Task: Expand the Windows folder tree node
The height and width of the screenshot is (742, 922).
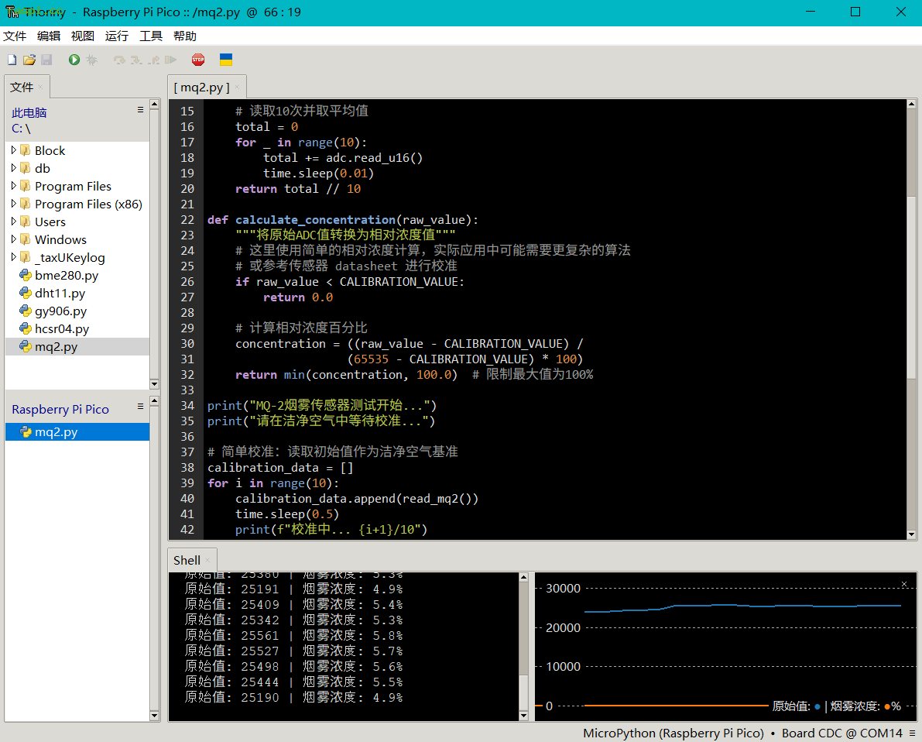Action: pos(13,239)
